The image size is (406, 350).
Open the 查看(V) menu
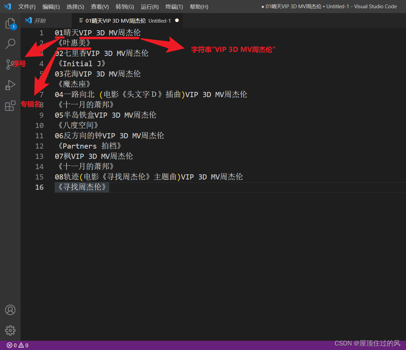point(100,7)
